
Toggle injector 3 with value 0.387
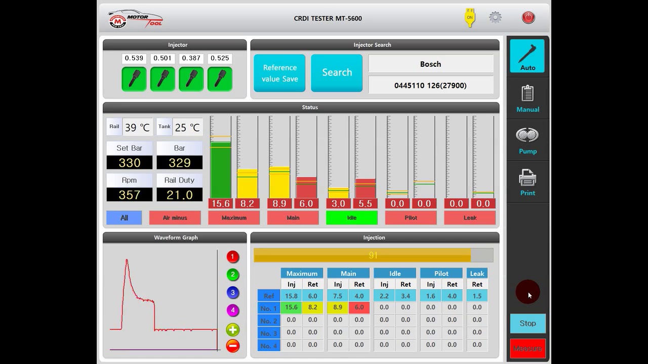coord(191,79)
